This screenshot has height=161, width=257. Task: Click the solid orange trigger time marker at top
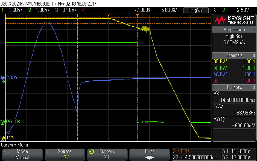pyautogui.click(x=137, y=15)
